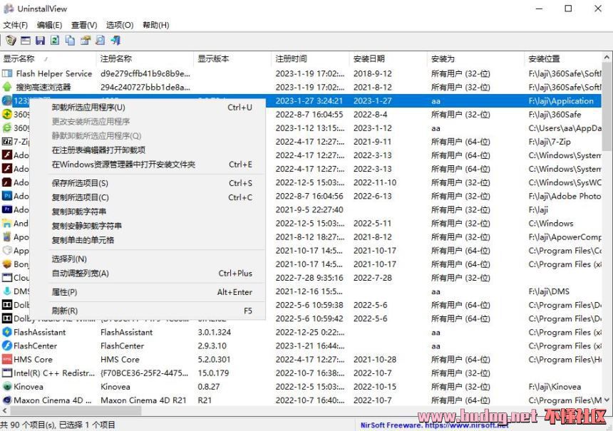
Task: Choose 在注册表编辑器打开卸载项 in context menu
Action: [148, 150]
